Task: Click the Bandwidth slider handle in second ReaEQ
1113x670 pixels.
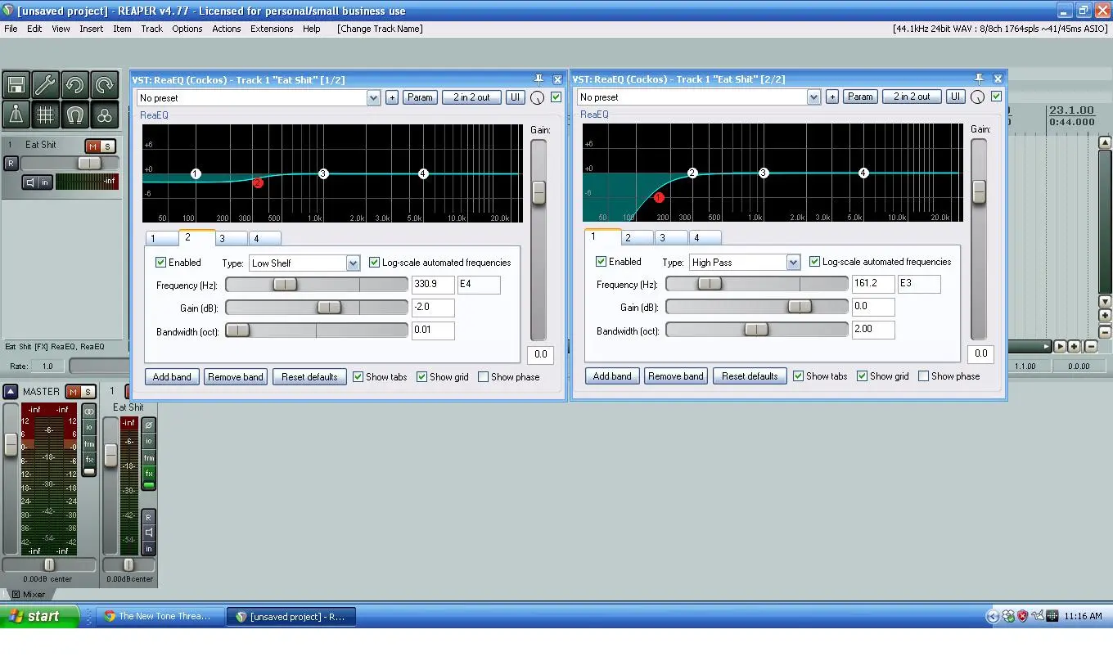Action: coord(756,329)
